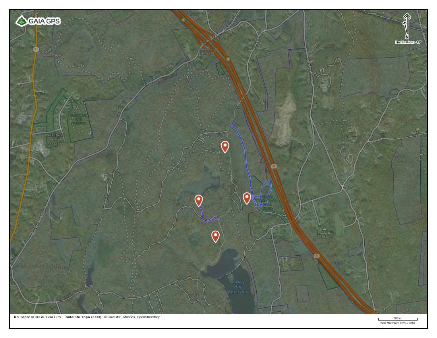Click the 'Turkey Hill 459' label
The width and height of the screenshot is (437, 338).
(325, 235)
